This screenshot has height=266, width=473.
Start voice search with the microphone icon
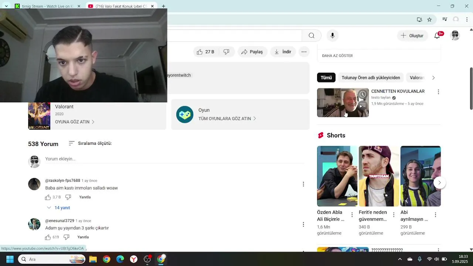point(333,35)
